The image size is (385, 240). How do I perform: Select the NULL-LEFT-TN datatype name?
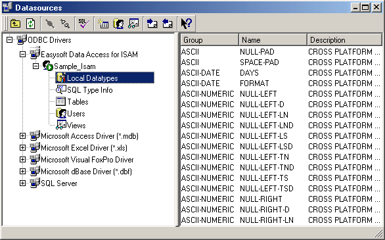tap(265, 157)
